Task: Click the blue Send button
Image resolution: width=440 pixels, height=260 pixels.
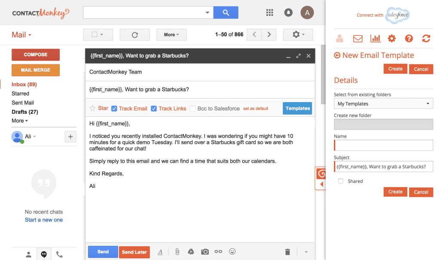Action: [x=103, y=252]
